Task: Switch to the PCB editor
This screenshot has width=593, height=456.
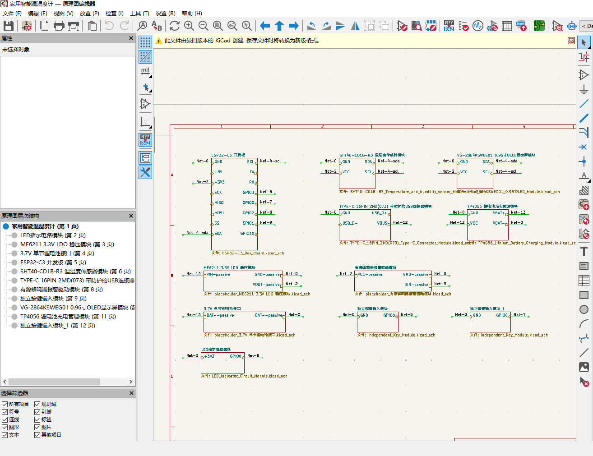Action: point(539,26)
